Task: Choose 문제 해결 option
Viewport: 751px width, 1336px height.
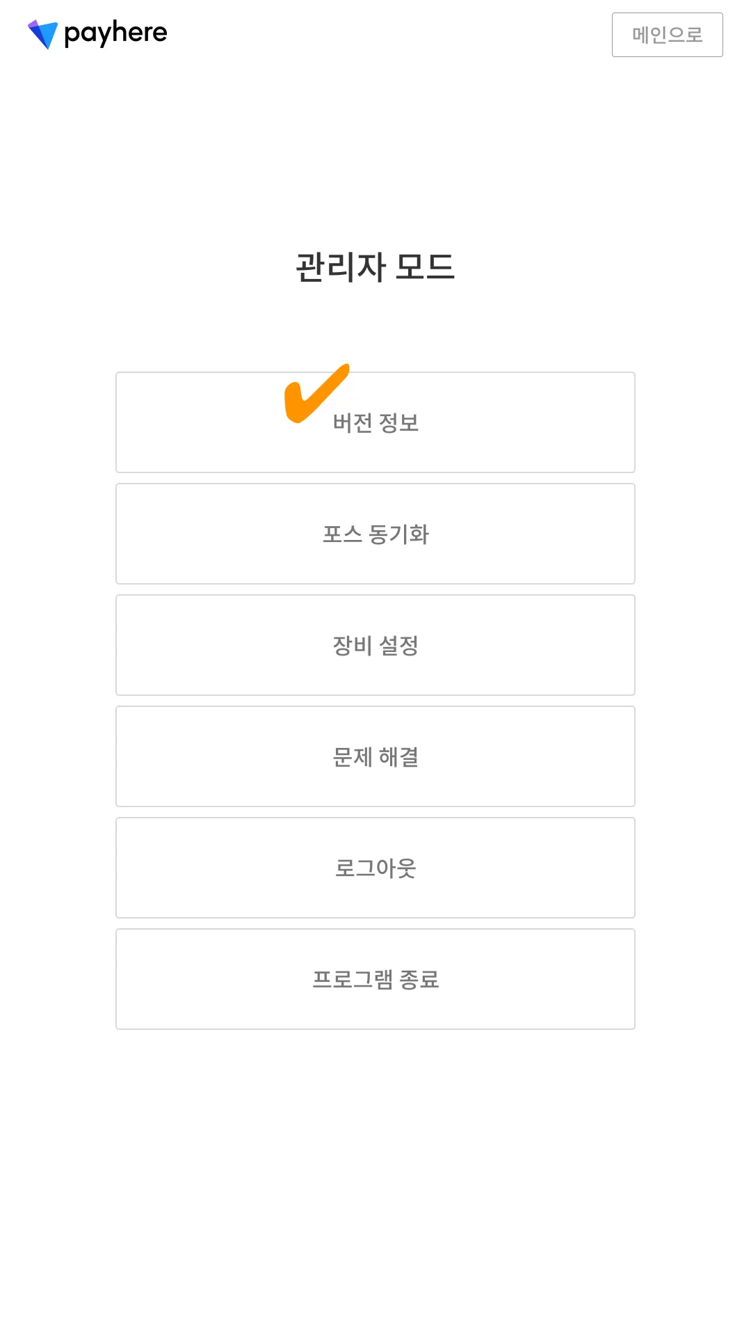Action: (375, 756)
